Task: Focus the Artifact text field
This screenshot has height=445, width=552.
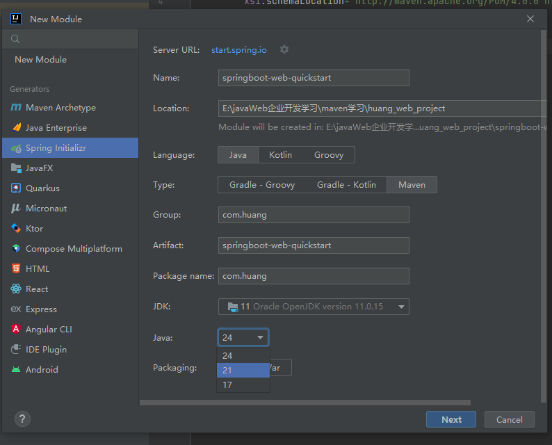Action: [314, 245]
